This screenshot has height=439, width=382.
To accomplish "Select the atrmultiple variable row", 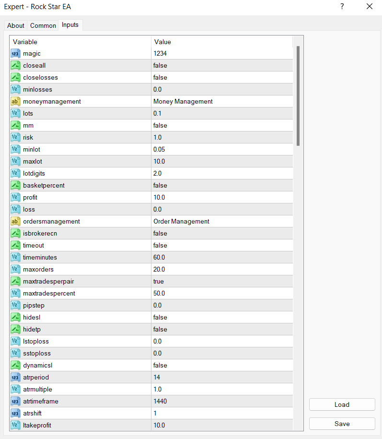I will click(x=151, y=390).
